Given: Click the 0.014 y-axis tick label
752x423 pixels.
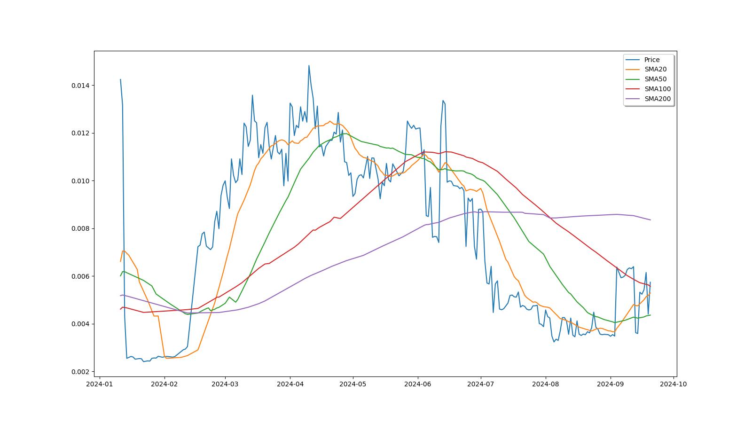Looking at the screenshot, I should click(80, 86).
